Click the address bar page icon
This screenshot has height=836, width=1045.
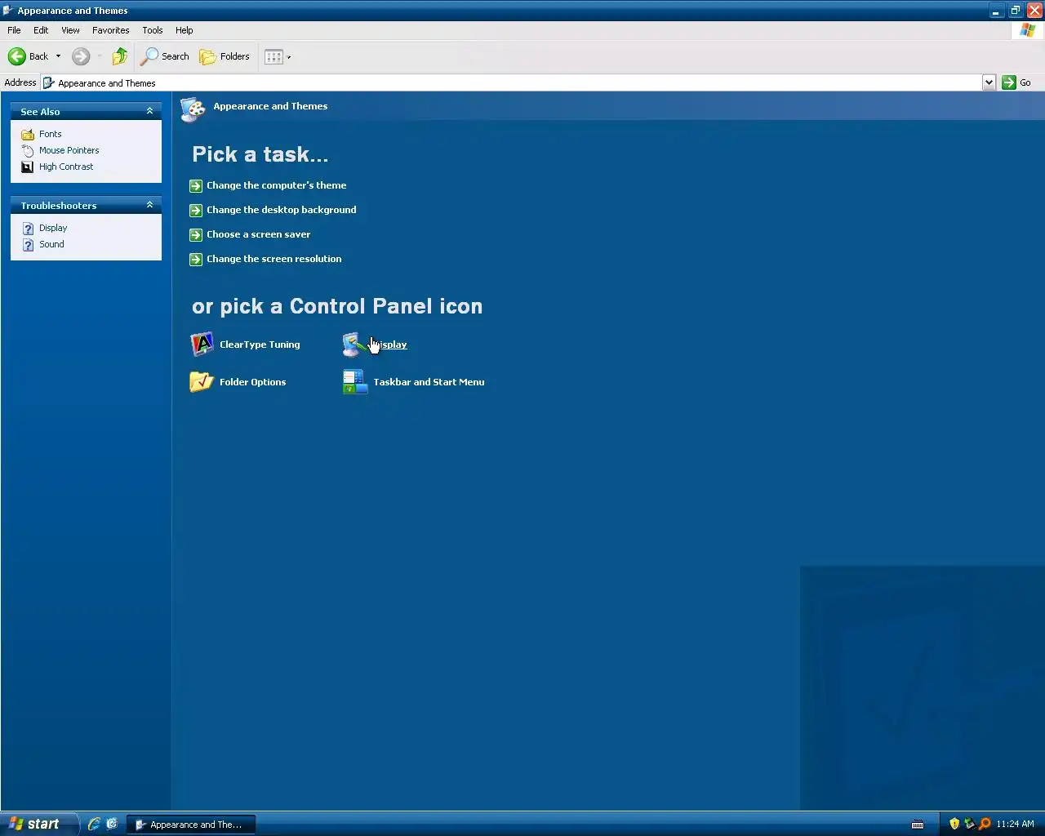(49, 82)
